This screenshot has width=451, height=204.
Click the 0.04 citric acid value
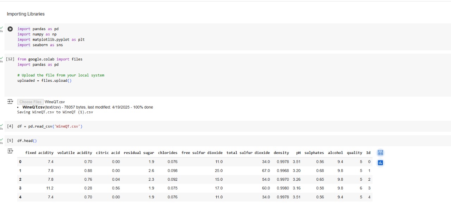point(116,179)
